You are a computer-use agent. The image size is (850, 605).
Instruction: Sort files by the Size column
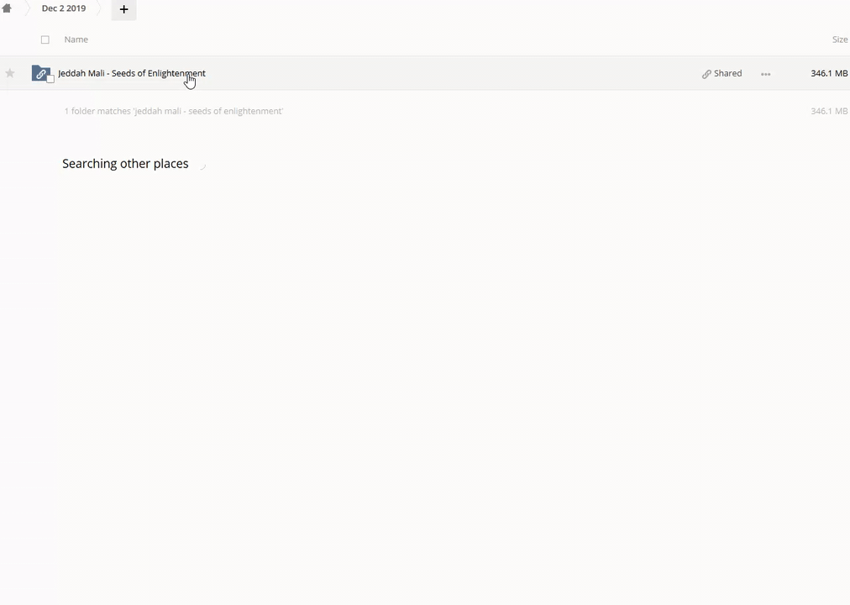click(840, 39)
